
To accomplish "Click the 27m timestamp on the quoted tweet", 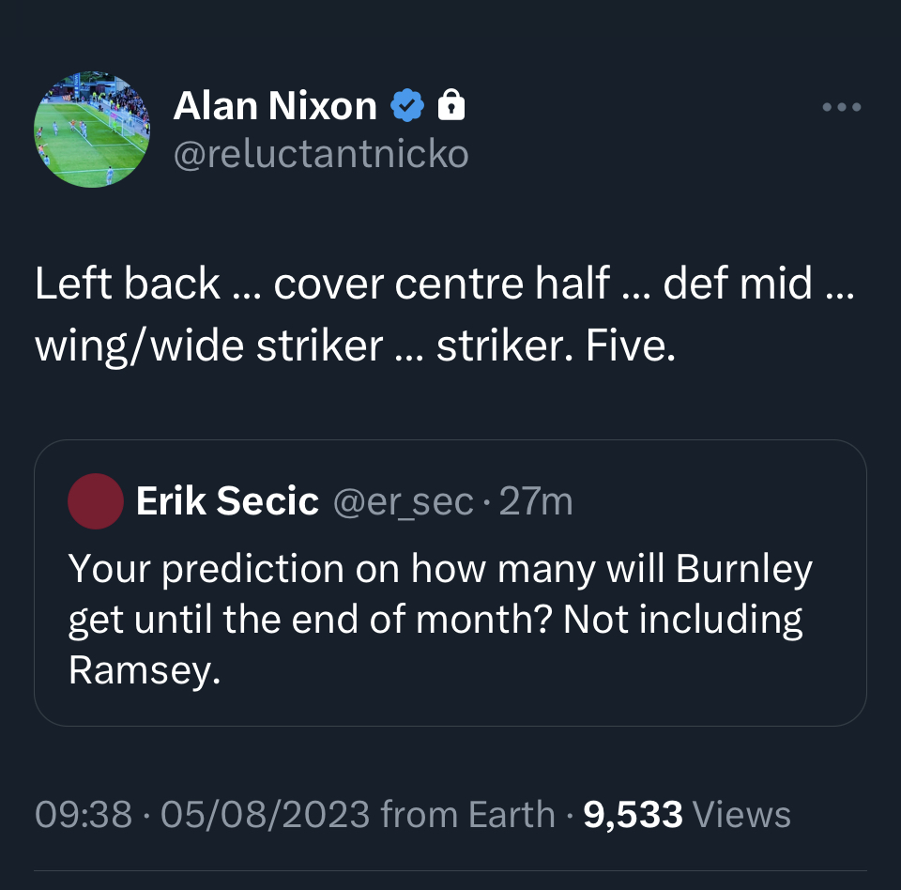I will pos(536,502).
